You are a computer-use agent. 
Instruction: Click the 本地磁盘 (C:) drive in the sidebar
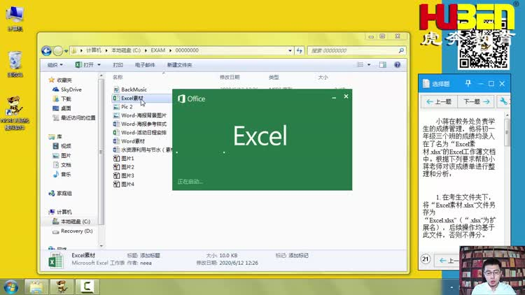pos(75,221)
